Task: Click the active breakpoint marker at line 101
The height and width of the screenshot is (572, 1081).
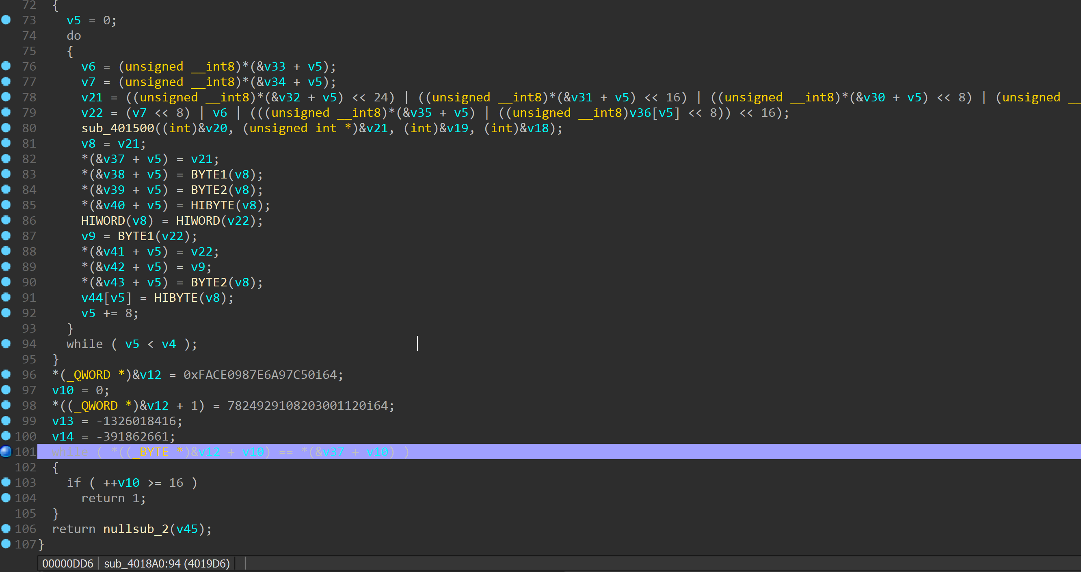Action: (6, 452)
